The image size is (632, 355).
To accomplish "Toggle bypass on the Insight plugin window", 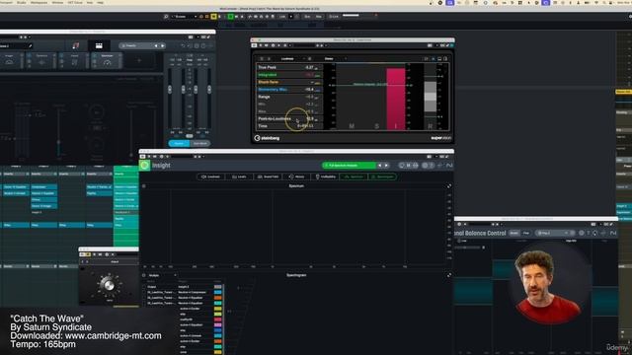I will (142, 157).
